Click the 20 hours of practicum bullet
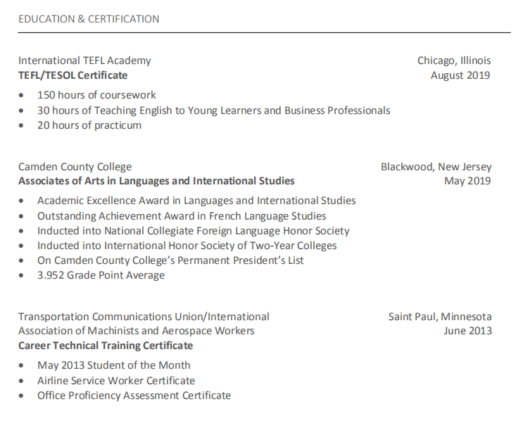Image resolution: width=523 pixels, height=430 pixels. tap(89, 125)
